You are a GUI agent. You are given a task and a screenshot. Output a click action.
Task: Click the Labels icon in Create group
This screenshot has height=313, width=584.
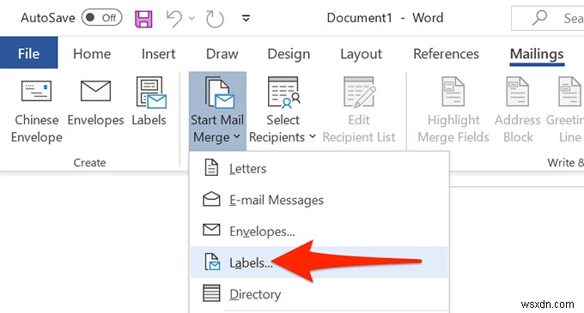point(151,93)
